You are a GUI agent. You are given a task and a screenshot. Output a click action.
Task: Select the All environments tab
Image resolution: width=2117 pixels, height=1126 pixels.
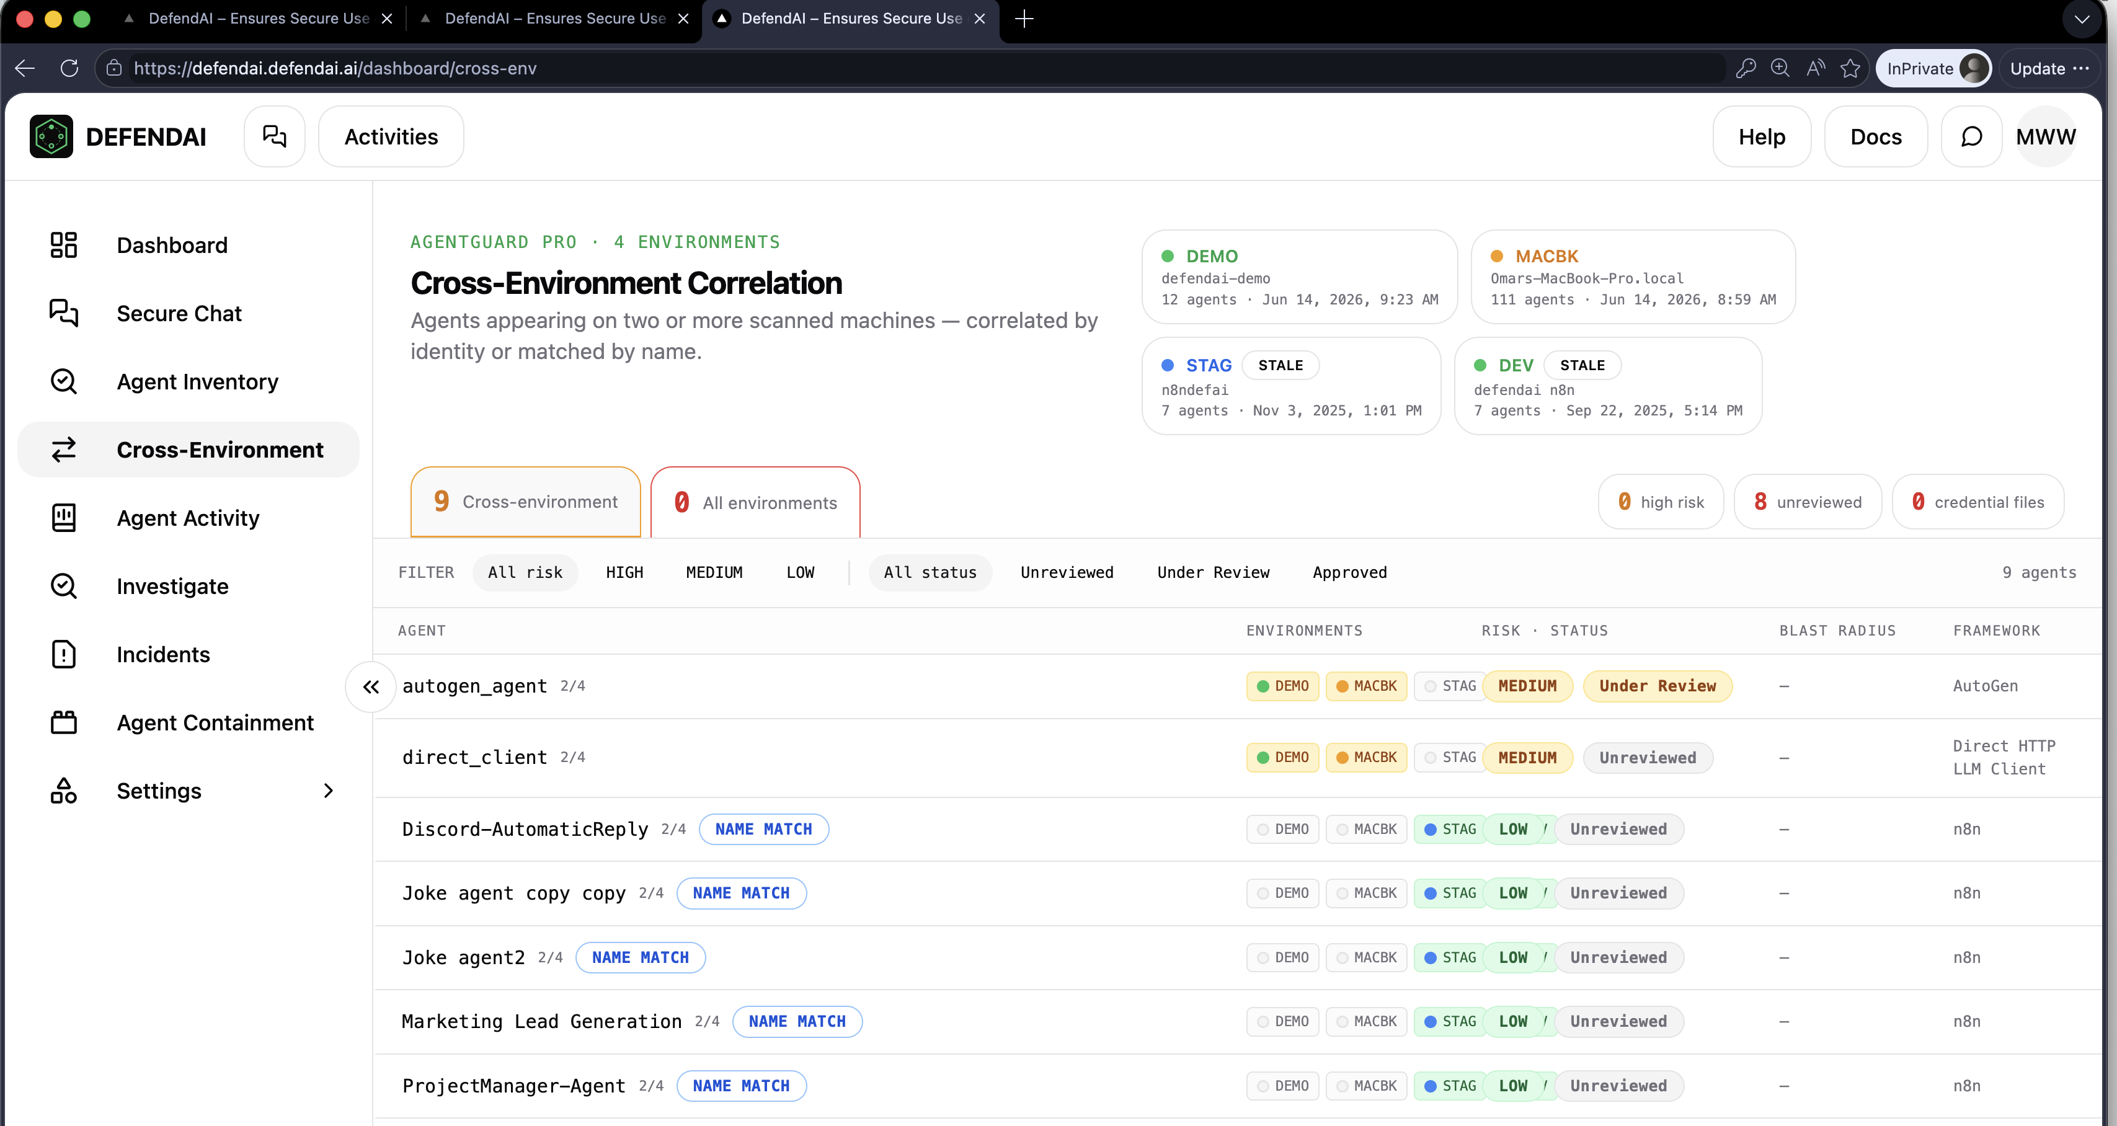755,502
